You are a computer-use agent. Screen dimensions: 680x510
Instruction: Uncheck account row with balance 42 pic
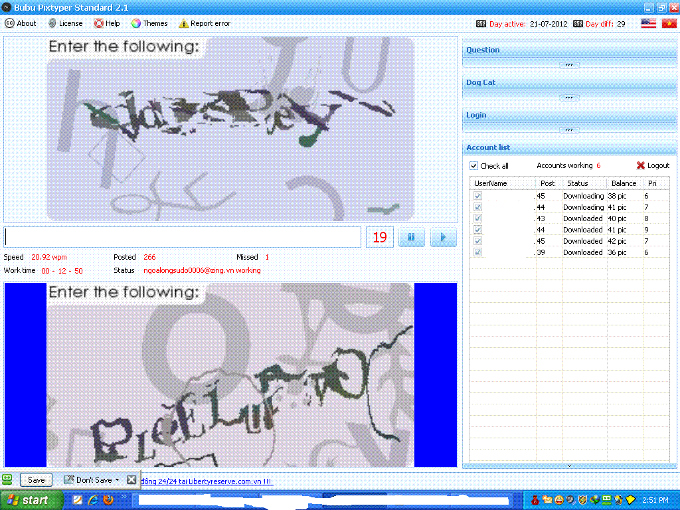pyautogui.click(x=477, y=241)
